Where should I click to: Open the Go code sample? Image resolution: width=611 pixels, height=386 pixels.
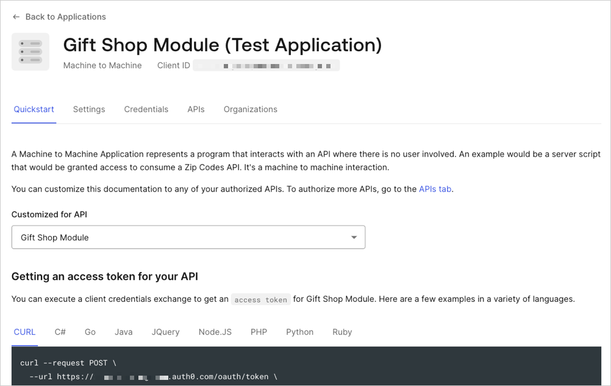(90, 332)
